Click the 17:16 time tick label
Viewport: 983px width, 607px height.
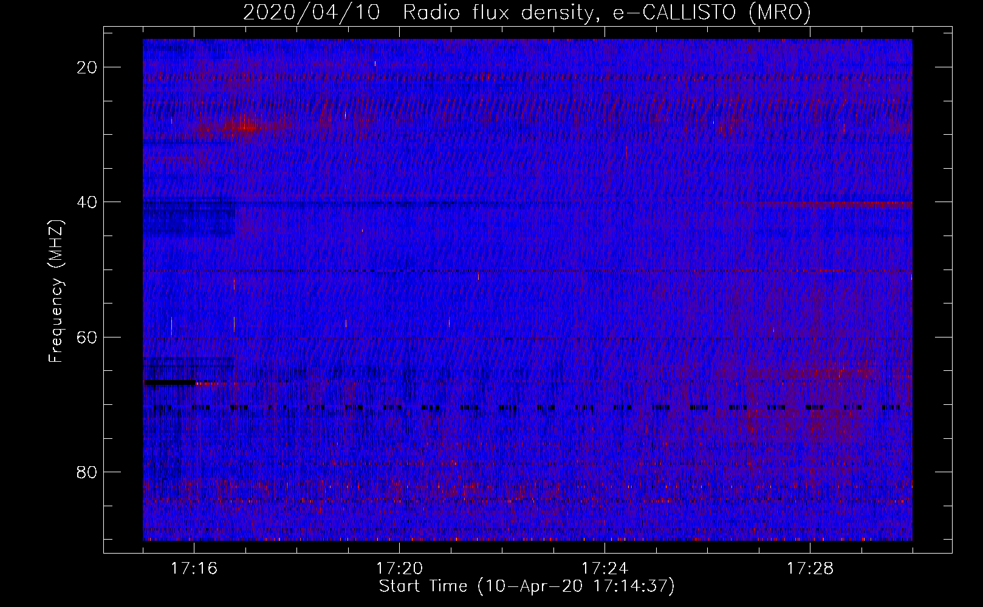194,568
